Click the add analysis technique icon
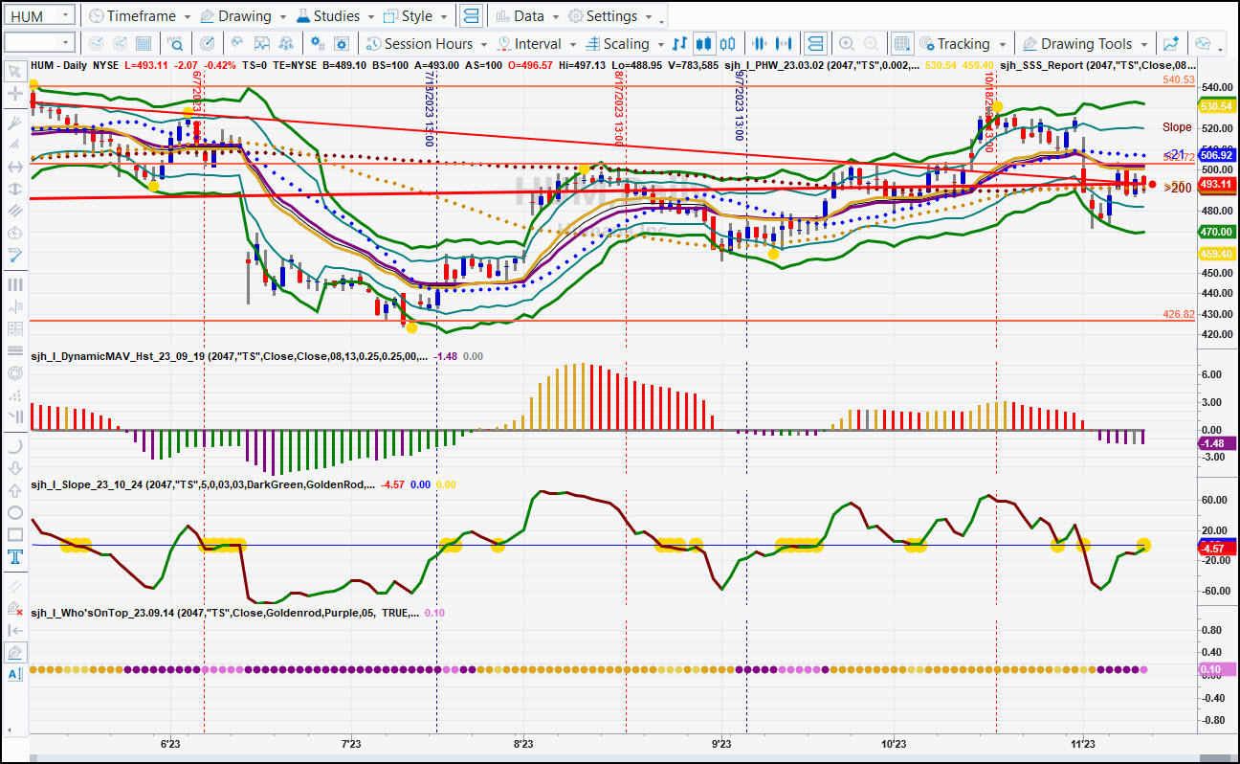This screenshot has height=764, width=1240. click(1170, 44)
